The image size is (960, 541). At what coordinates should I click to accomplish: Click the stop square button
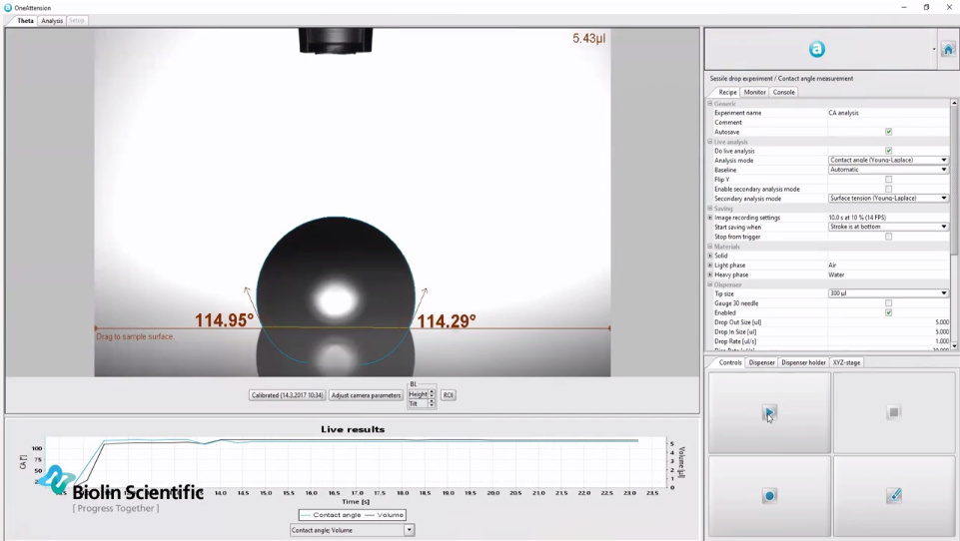[x=893, y=412]
